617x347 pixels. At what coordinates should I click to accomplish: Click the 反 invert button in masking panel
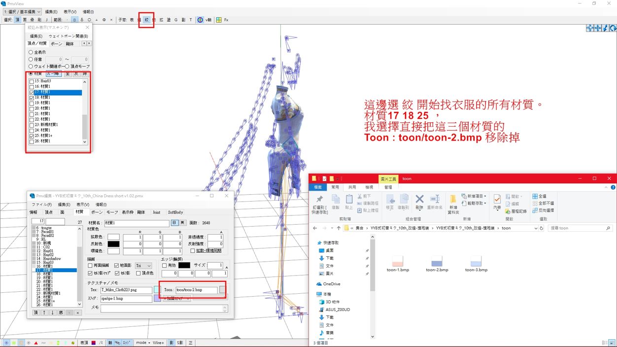coord(76,73)
